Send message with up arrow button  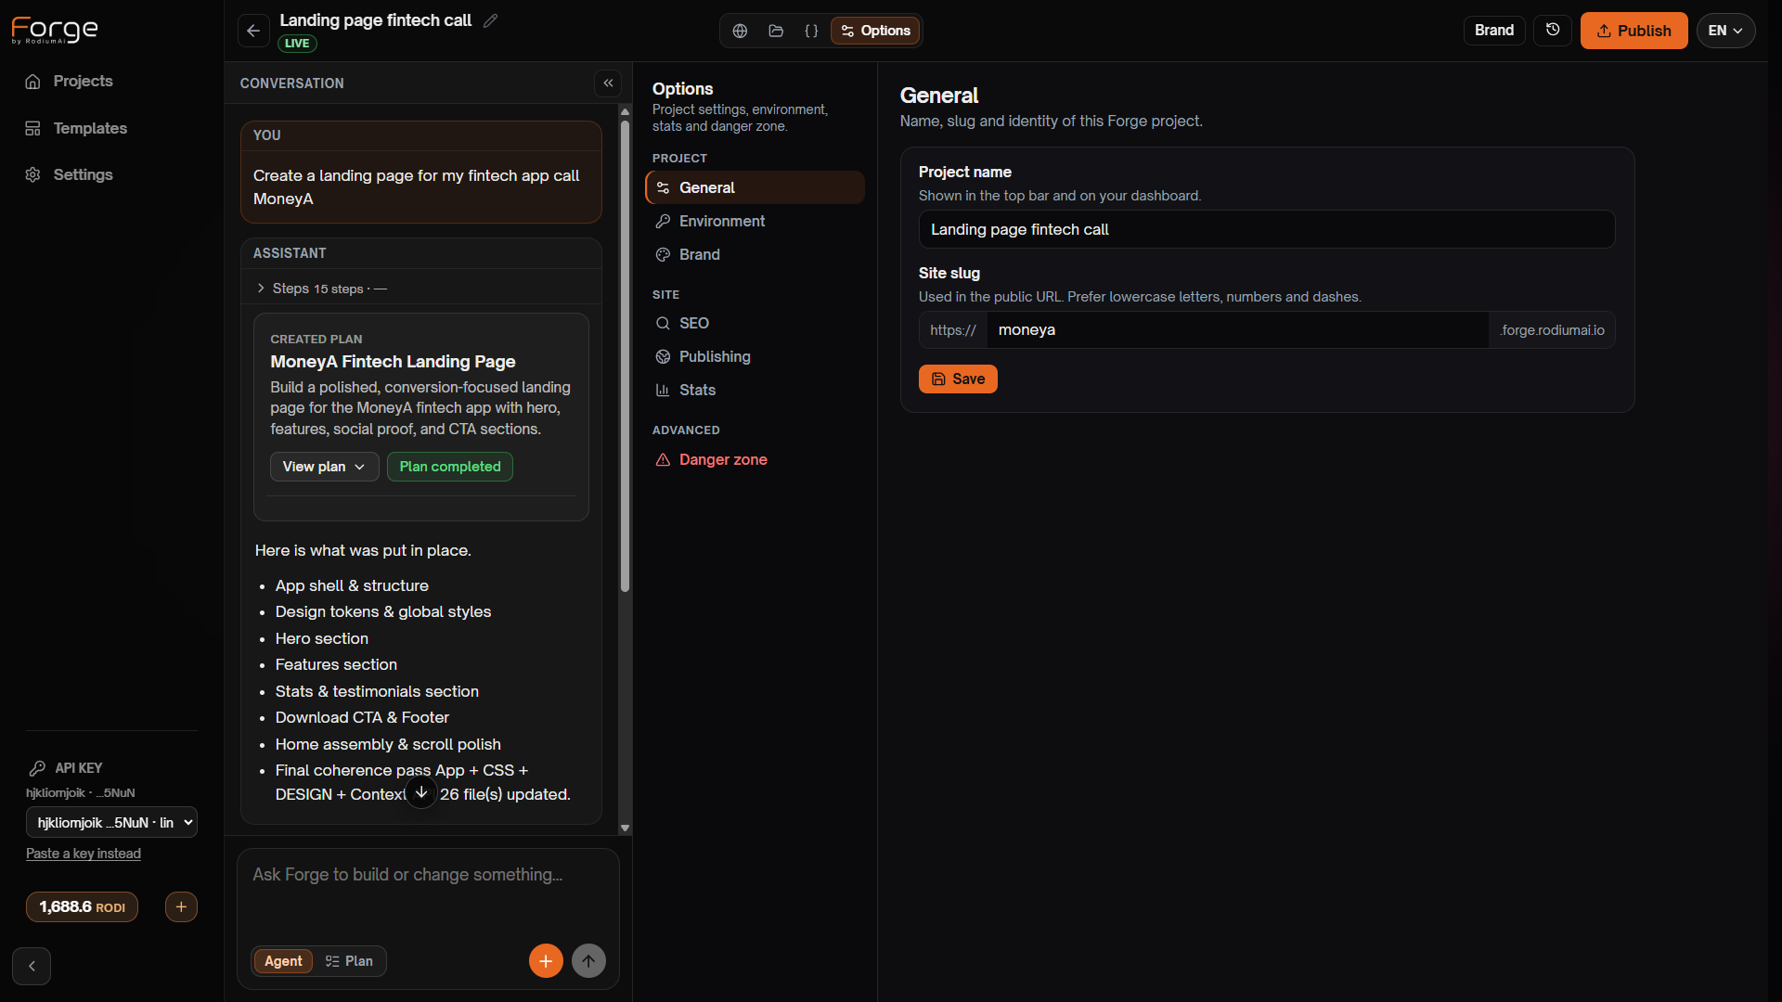point(588,961)
